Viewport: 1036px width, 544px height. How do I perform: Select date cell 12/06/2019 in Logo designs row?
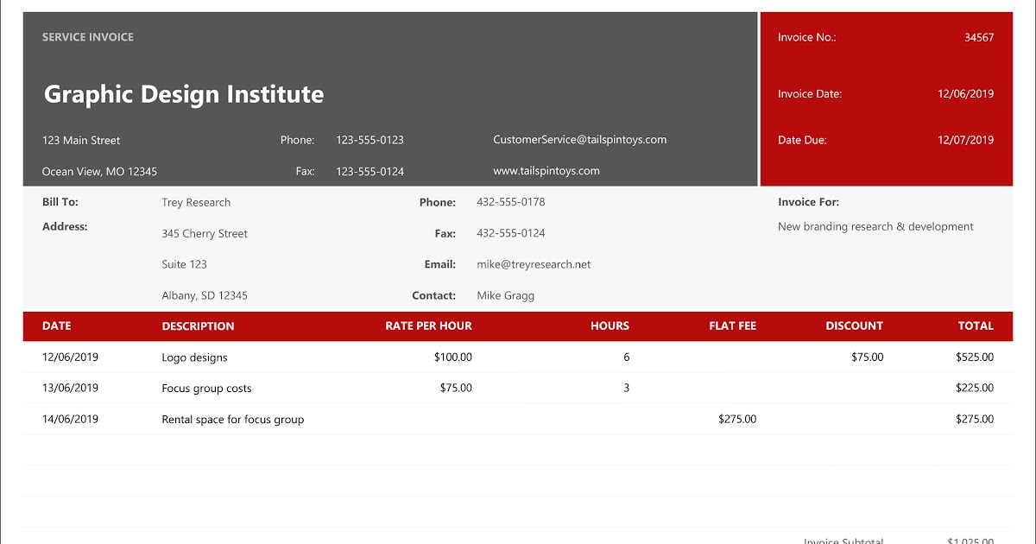(70, 357)
